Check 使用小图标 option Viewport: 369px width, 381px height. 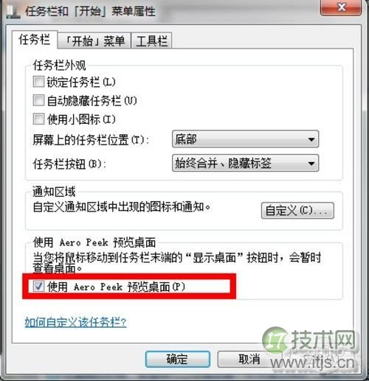(38, 119)
